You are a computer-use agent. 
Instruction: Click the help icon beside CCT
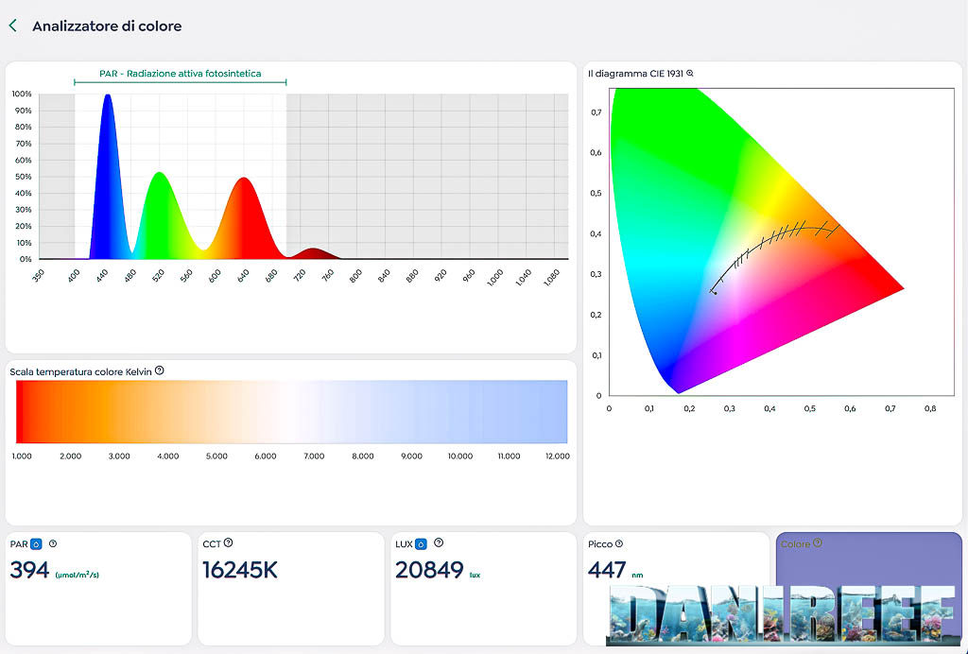click(229, 543)
